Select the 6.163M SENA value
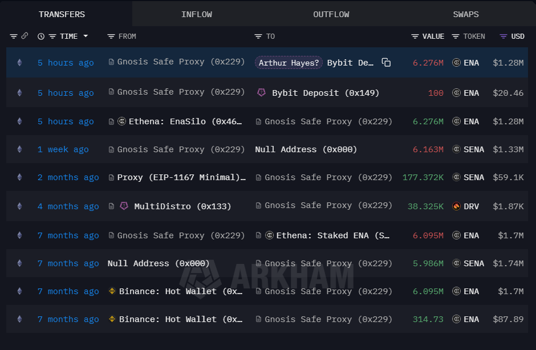 point(428,149)
